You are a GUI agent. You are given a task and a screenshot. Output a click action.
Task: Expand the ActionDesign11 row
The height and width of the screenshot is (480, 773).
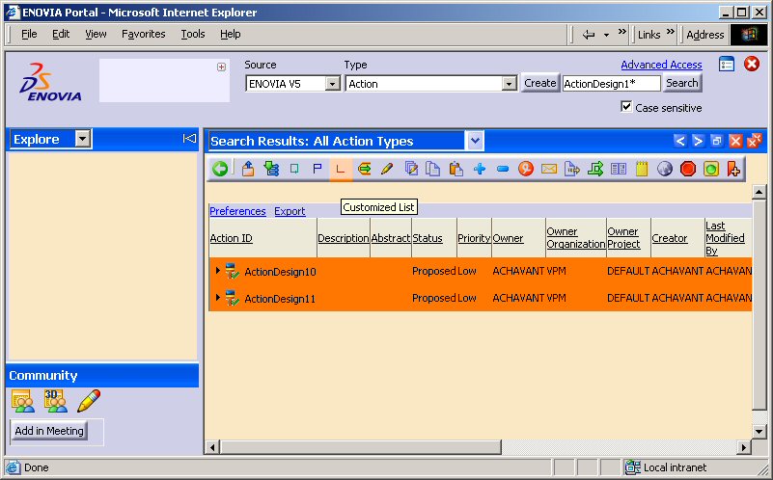(217, 298)
